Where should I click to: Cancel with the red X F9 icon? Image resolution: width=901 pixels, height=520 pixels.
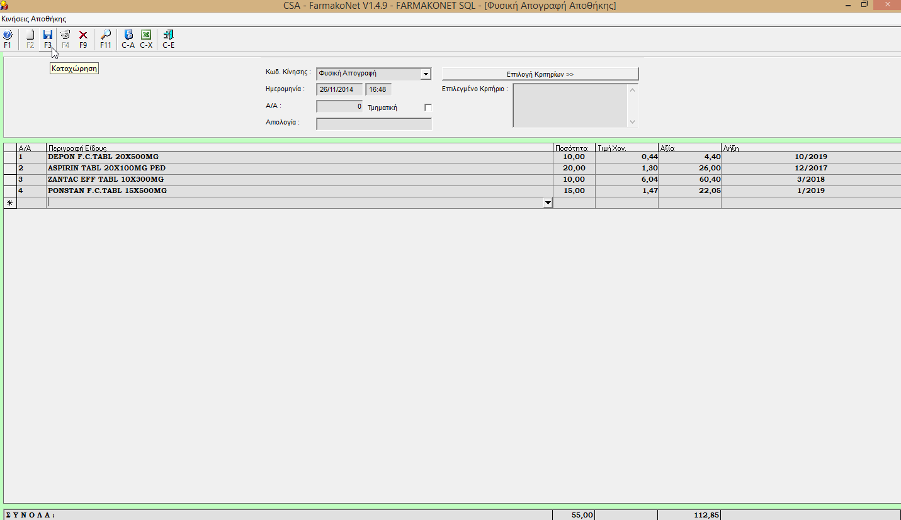click(83, 39)
